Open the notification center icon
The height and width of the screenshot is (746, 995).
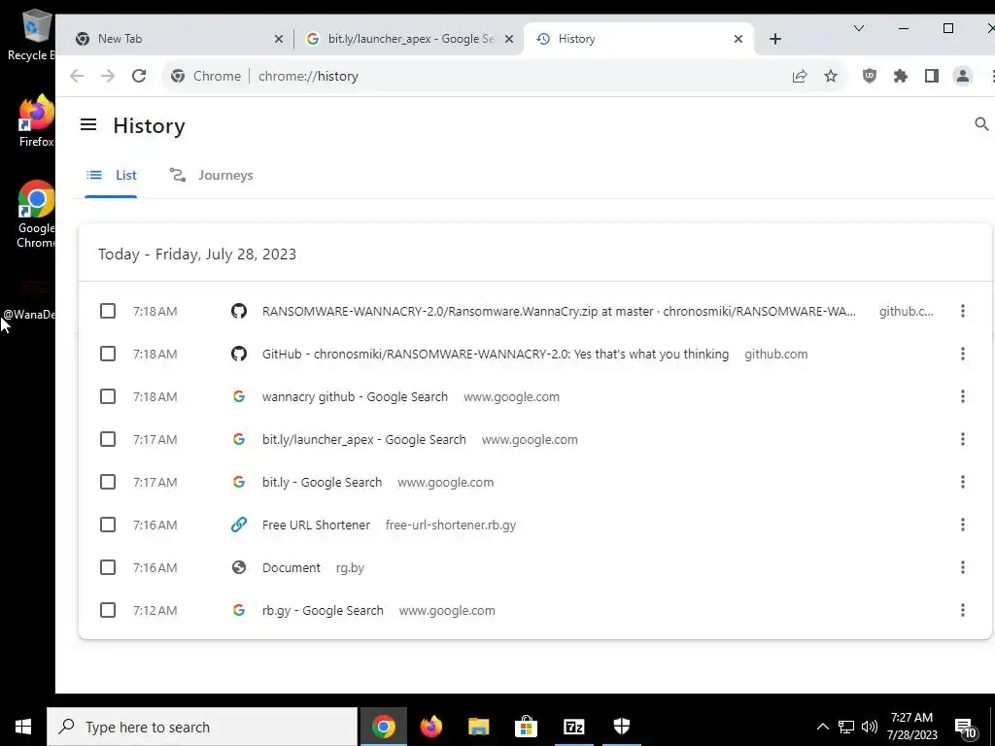tap(966, 728)
